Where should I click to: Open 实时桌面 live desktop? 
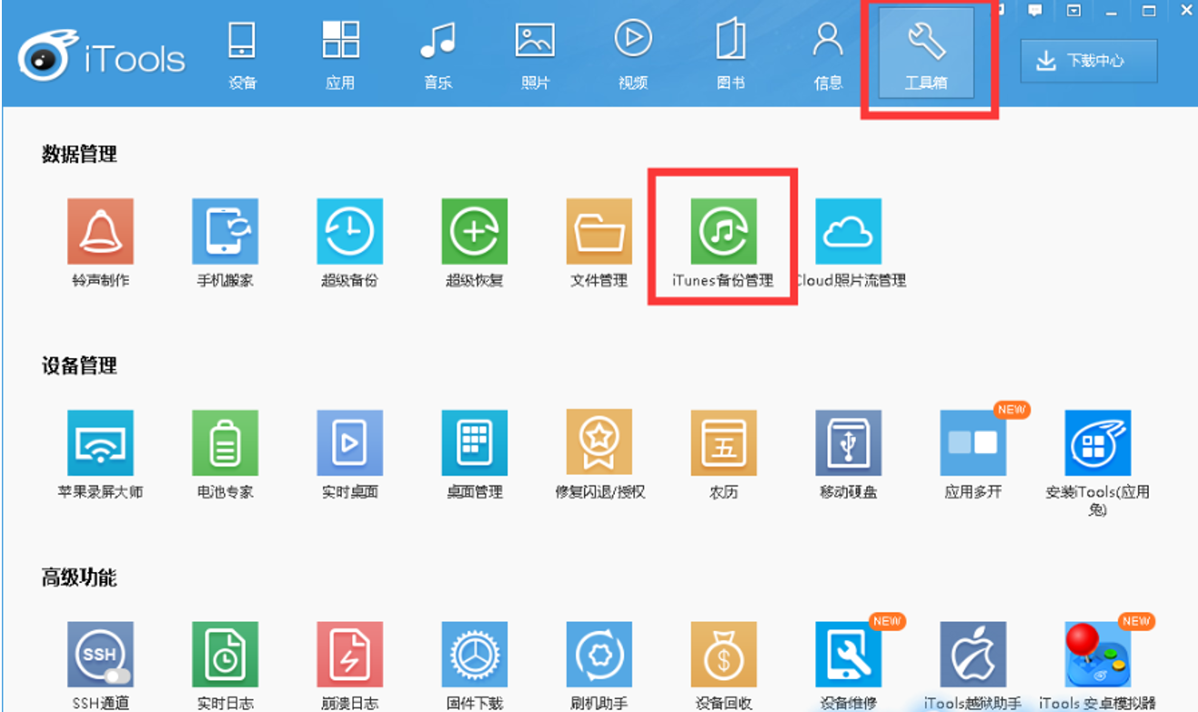click(x=349, y=443)
